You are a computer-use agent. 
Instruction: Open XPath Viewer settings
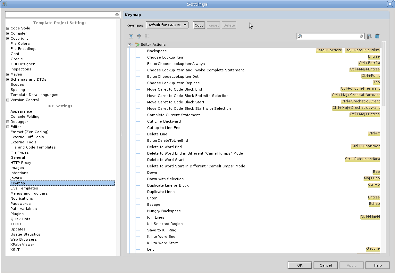point(22,245)
